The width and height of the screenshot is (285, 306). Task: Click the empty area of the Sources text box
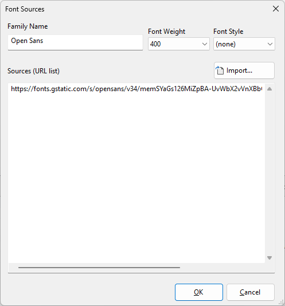[136, 176]
